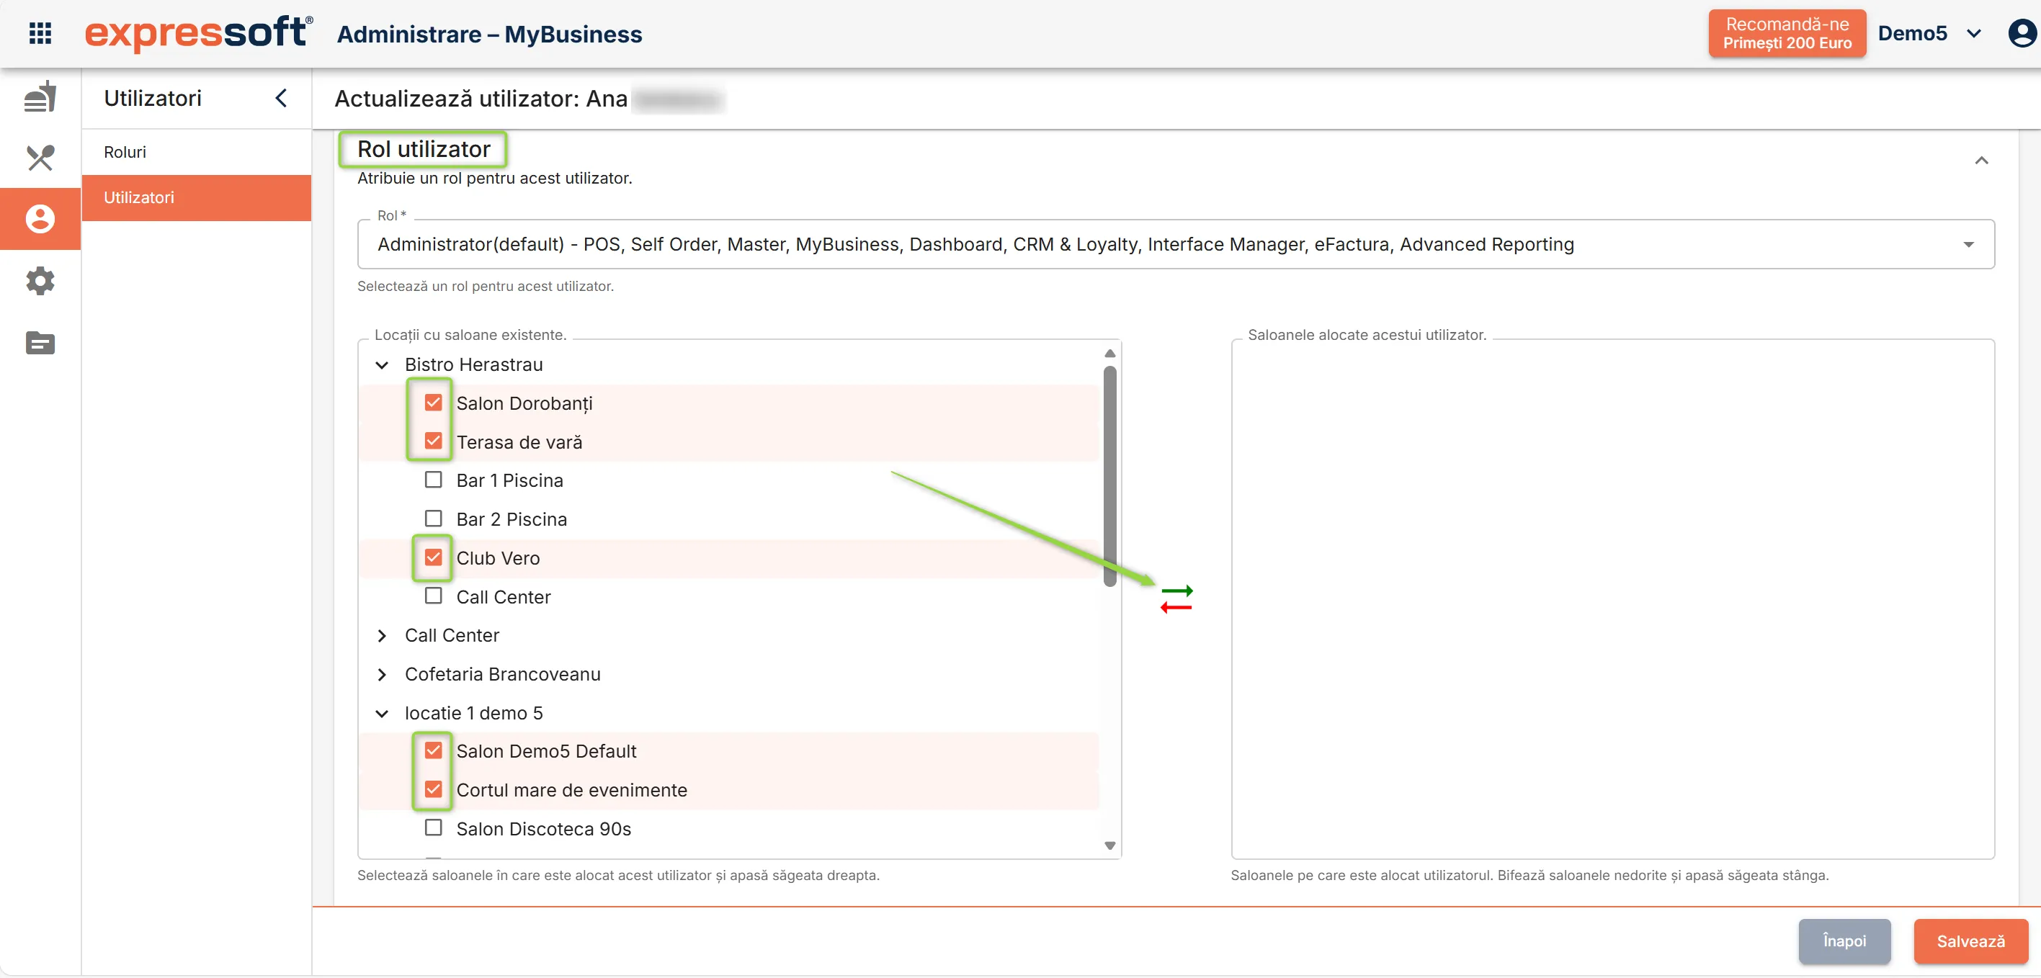Uncheck the Club Vero checkbox
This screenshot has height=978, width=2041.
pos(434,557)
